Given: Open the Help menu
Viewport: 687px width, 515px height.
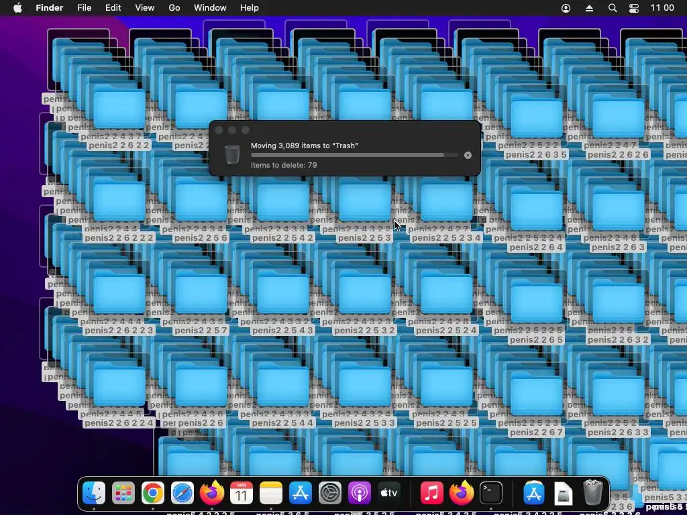Looking at the screenshot, I should [x=250, y=8].
